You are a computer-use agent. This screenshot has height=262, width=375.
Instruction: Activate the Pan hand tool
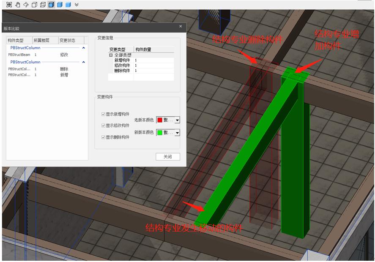click(18, 4)
